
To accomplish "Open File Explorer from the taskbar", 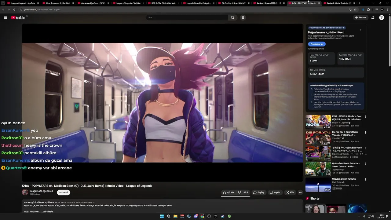I will tap(175, 216).
